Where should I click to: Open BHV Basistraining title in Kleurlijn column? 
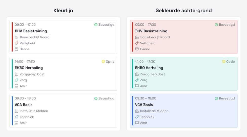(x=31, y=31)
